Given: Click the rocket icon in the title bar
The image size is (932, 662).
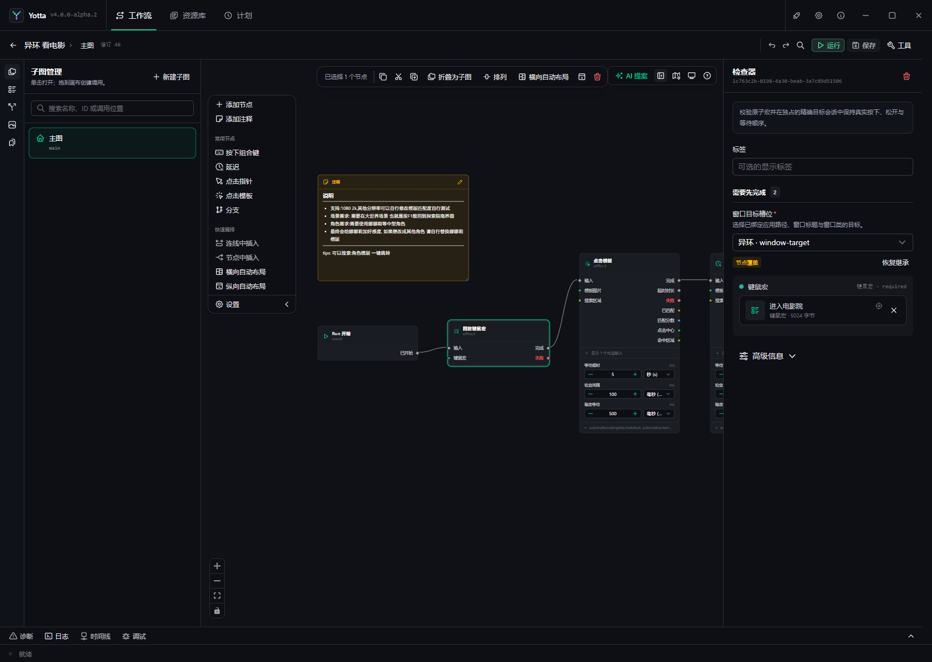Looking at the screenshot, I should tap(797, 15).
